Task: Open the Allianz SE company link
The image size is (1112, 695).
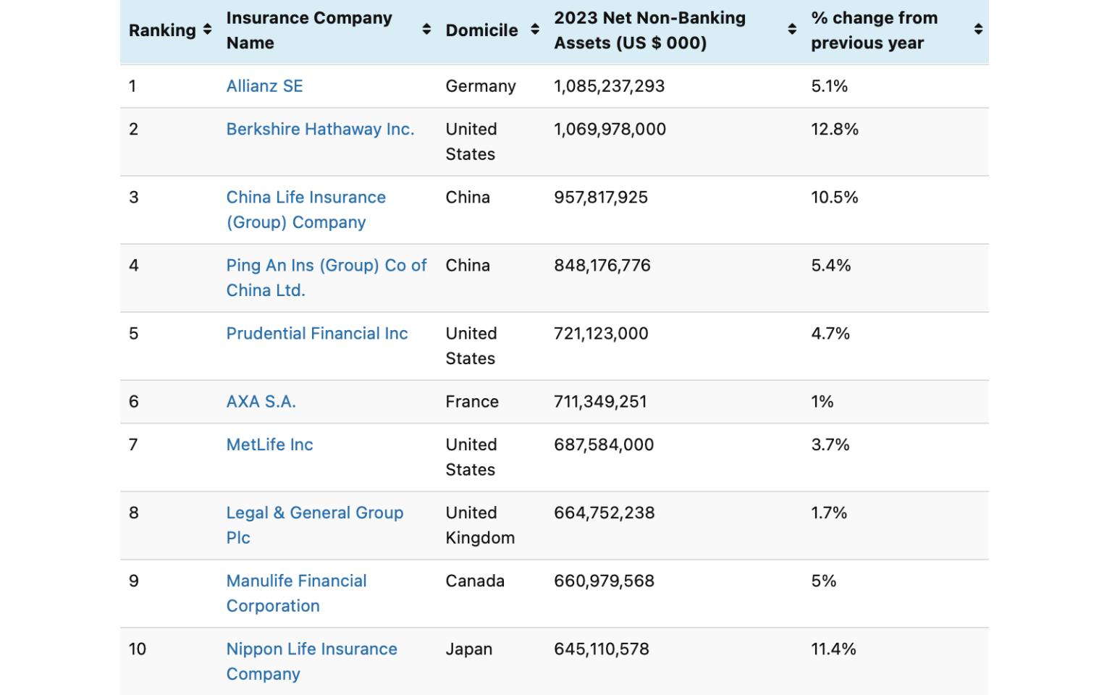Action: tap(264, 85)
